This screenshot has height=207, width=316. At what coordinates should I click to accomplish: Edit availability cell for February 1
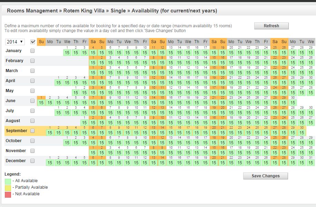[93, 63]
